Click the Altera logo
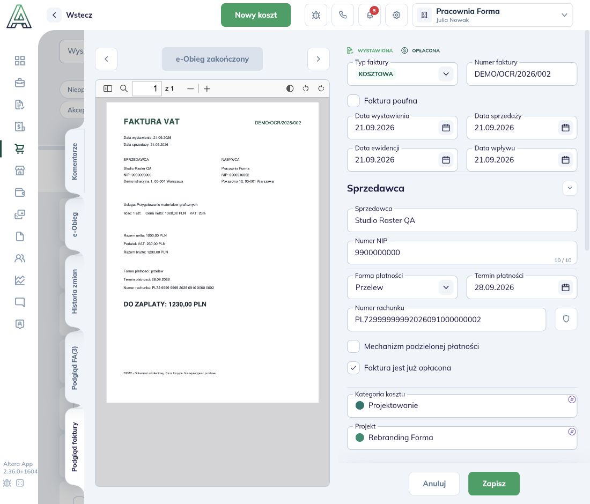 [x=19, y=17]
